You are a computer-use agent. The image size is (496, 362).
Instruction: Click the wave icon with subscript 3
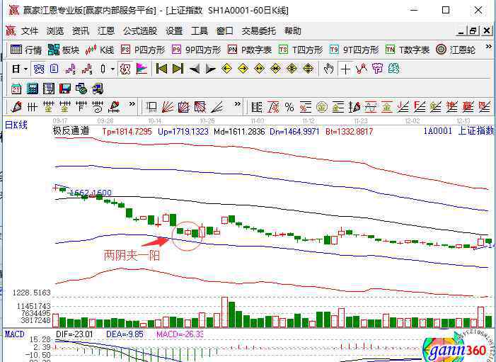coord(71,69)
